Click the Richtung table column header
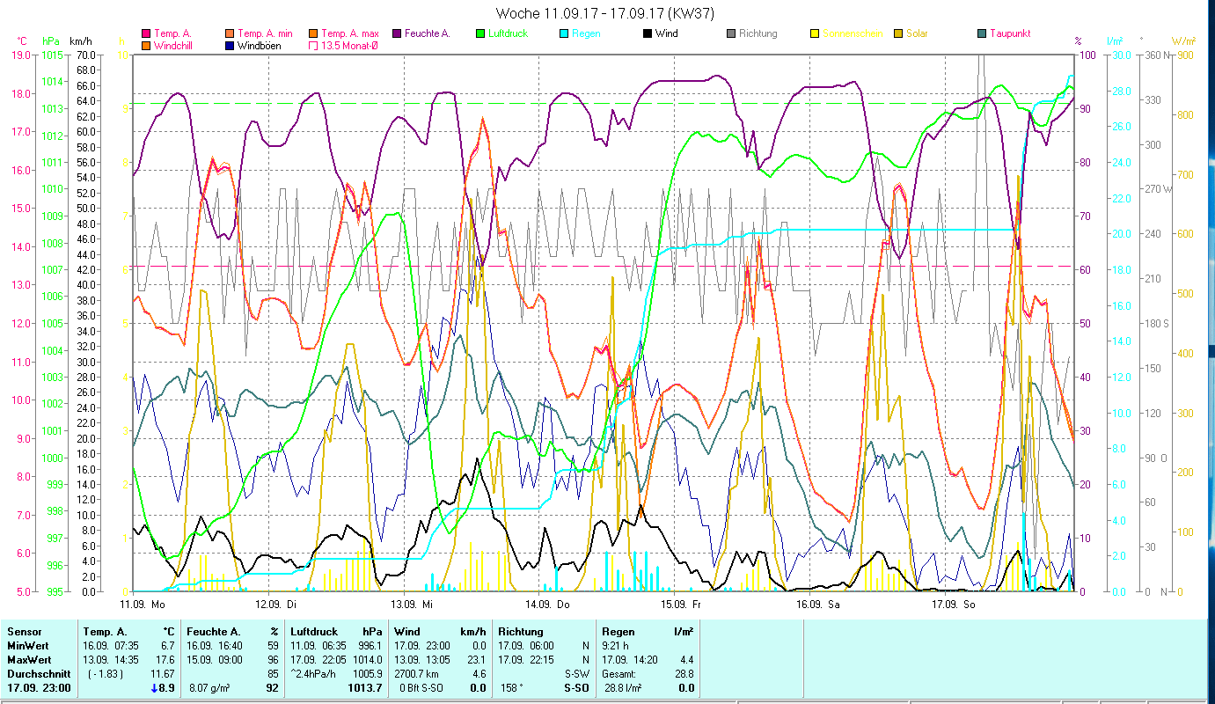The height and width of the screenshot is (704, 1215). (x=521, y=632)
